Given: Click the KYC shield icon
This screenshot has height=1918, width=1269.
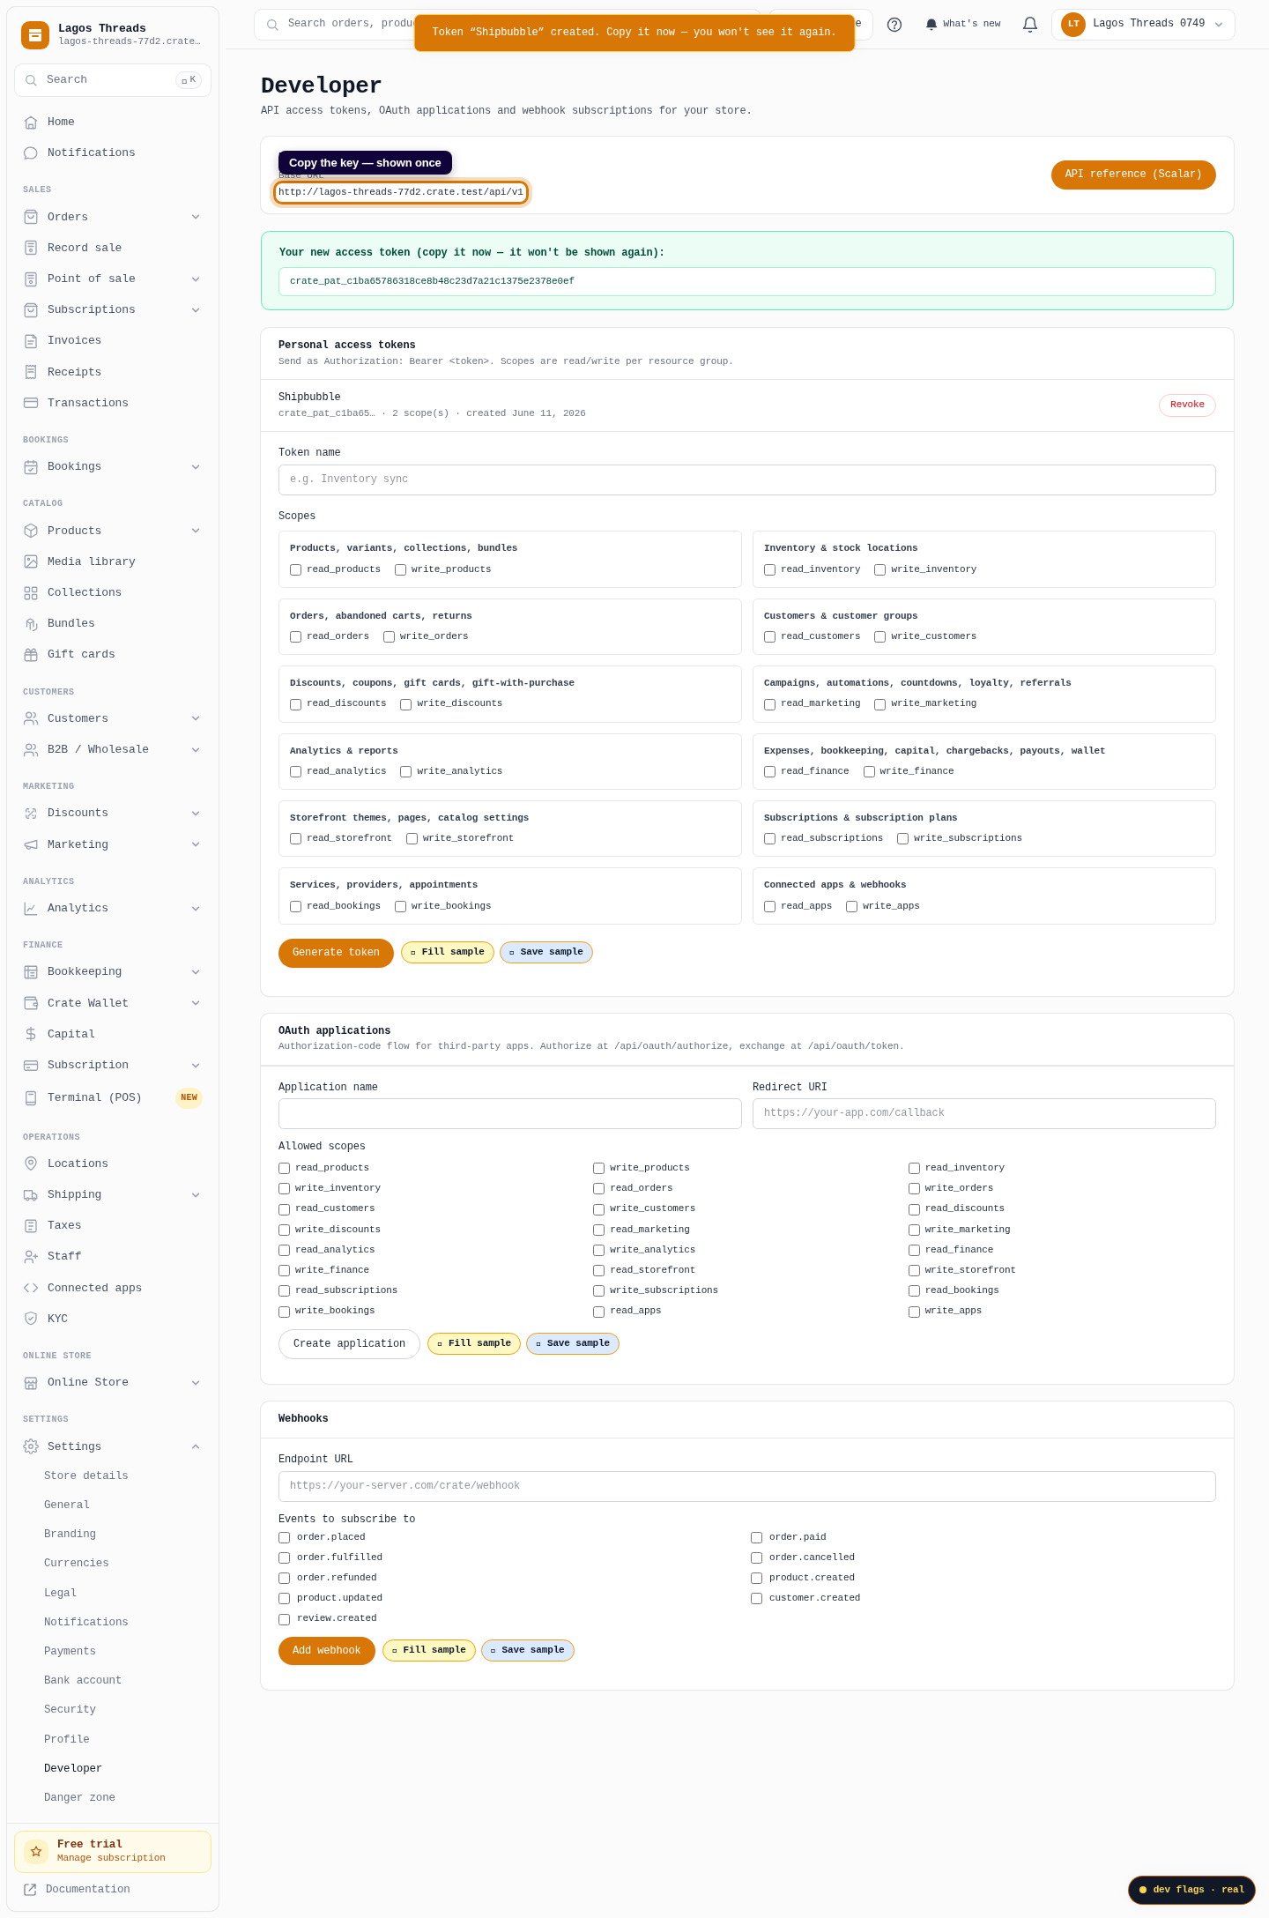Looking at the screenshot, I should tap(31, 1319).
